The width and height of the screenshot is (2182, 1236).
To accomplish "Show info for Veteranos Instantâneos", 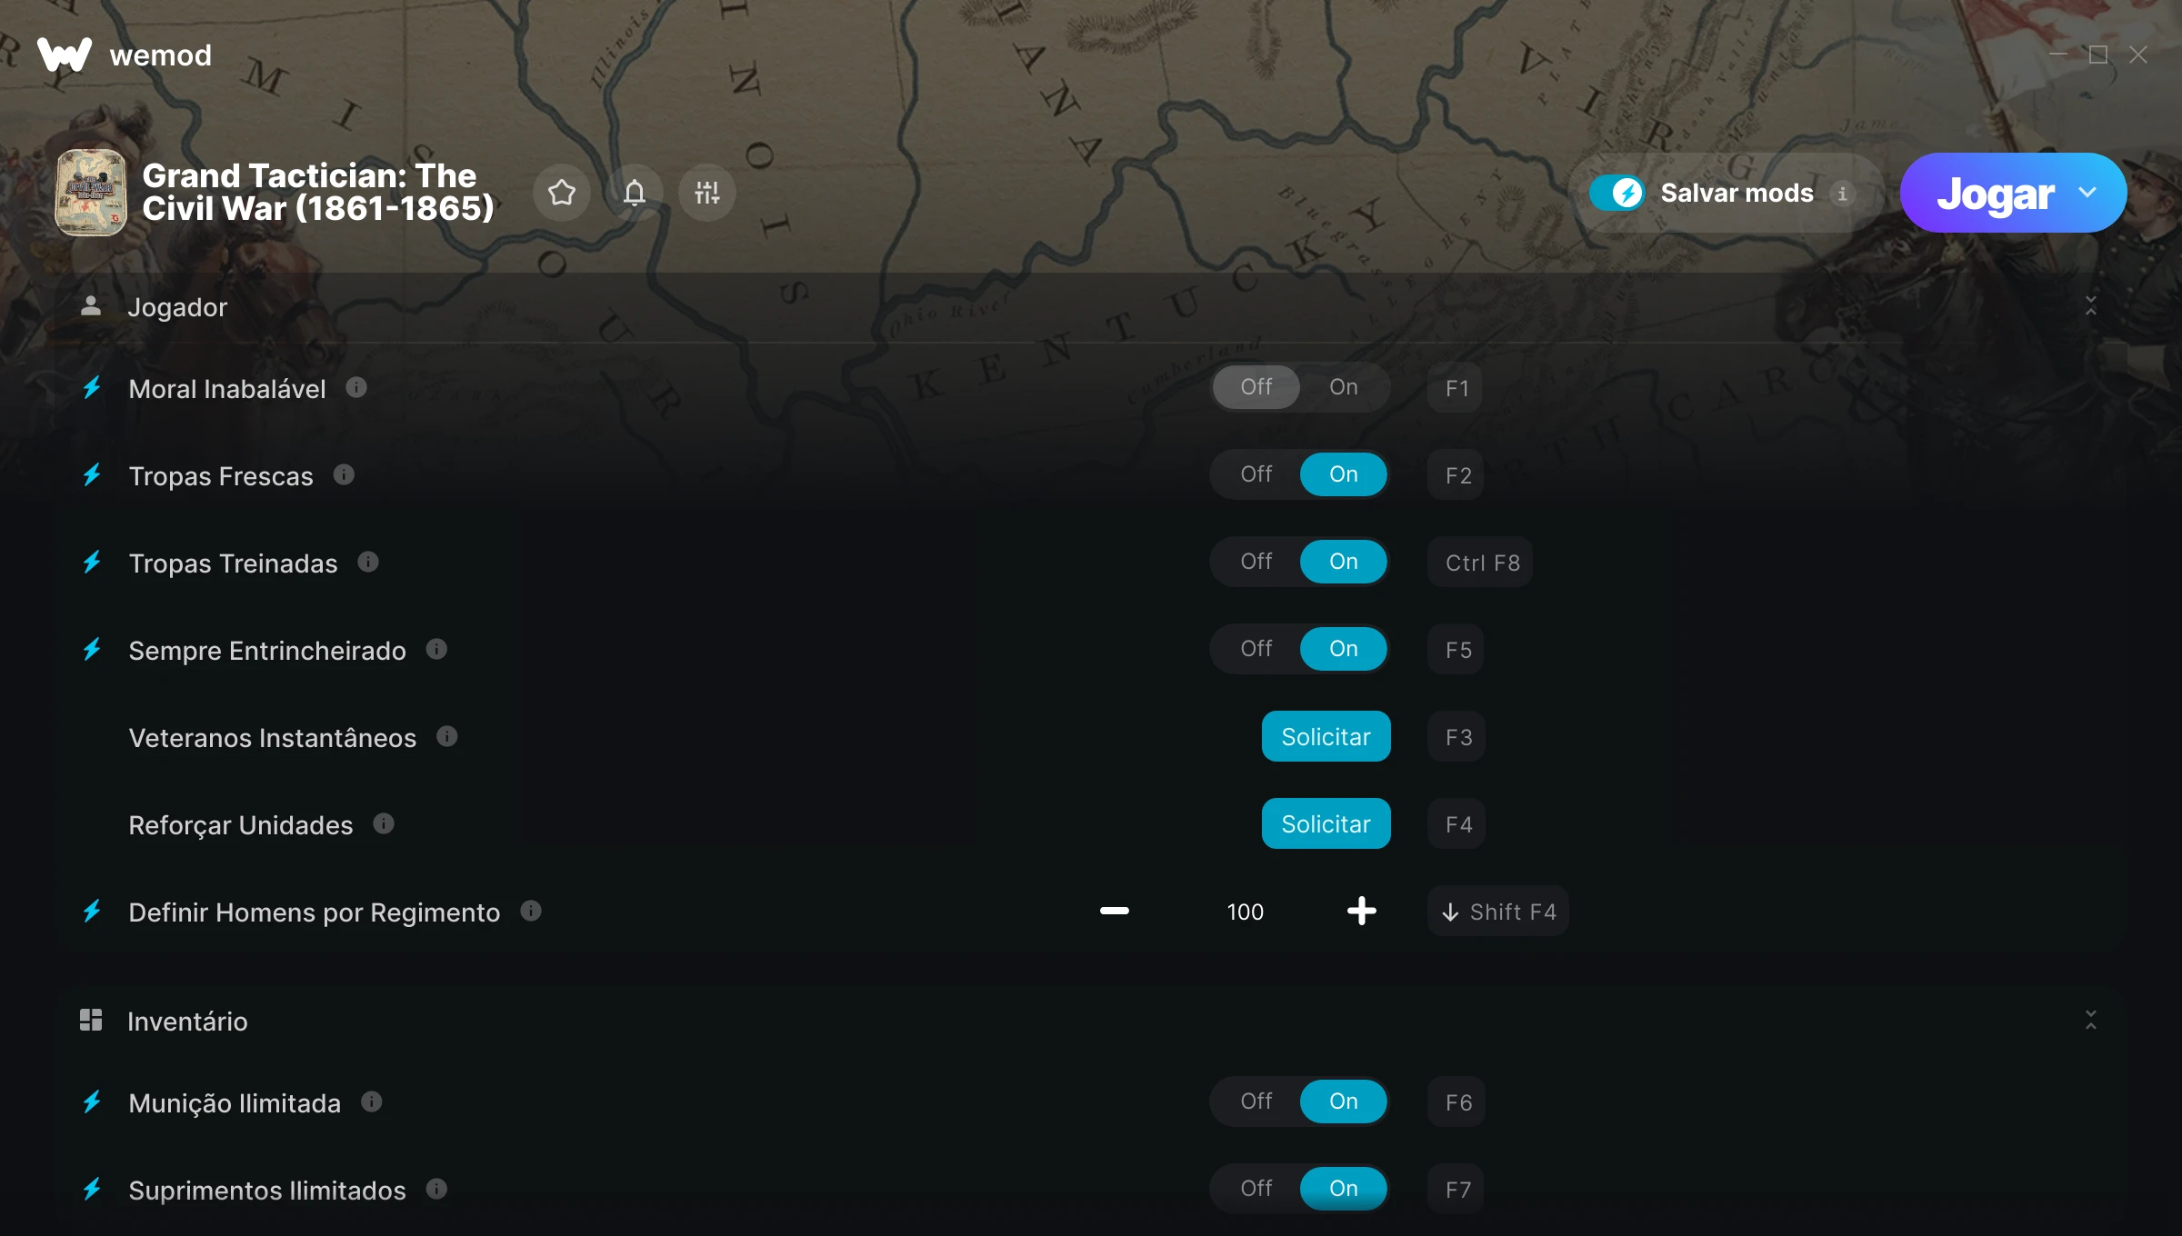I will [x=446, y=736].
